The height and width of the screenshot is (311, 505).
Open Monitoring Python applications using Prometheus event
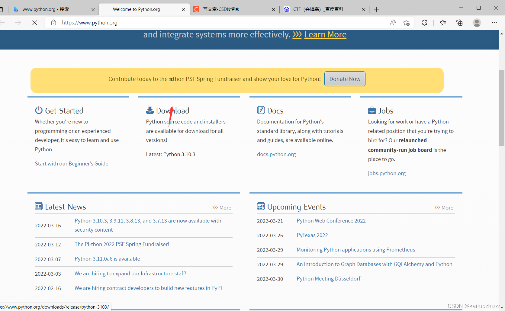point(356,250)
